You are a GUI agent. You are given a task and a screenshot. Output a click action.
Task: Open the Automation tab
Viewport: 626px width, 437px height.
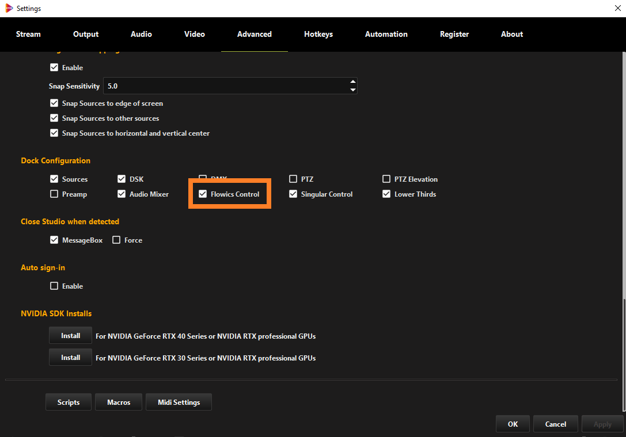pyautogui.click(x=386, y=34)
